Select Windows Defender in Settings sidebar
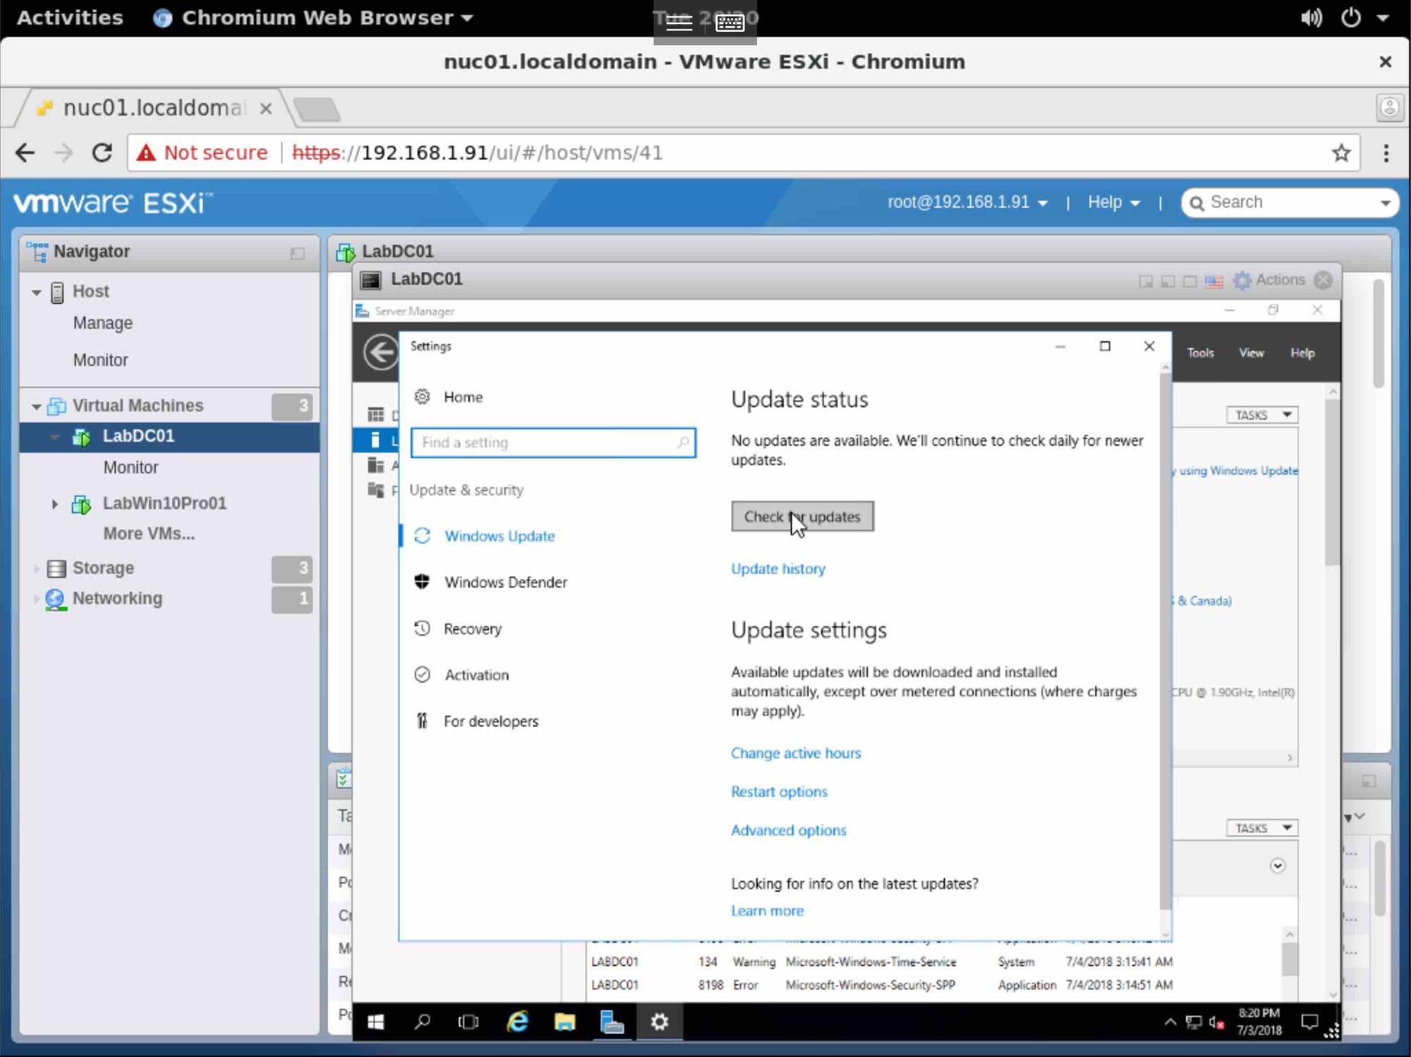 coord(505,582)
